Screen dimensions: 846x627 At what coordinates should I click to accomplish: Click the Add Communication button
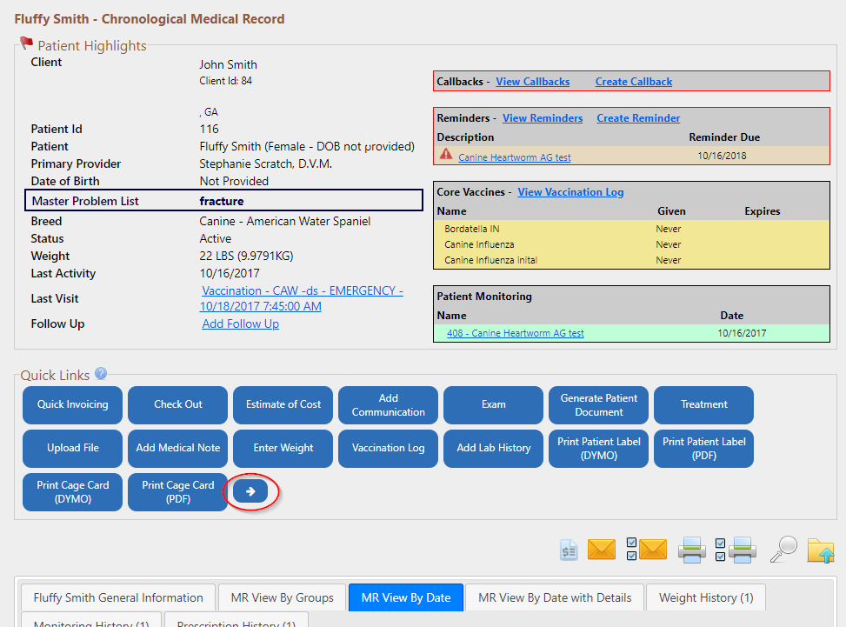[x=388, y=404]
